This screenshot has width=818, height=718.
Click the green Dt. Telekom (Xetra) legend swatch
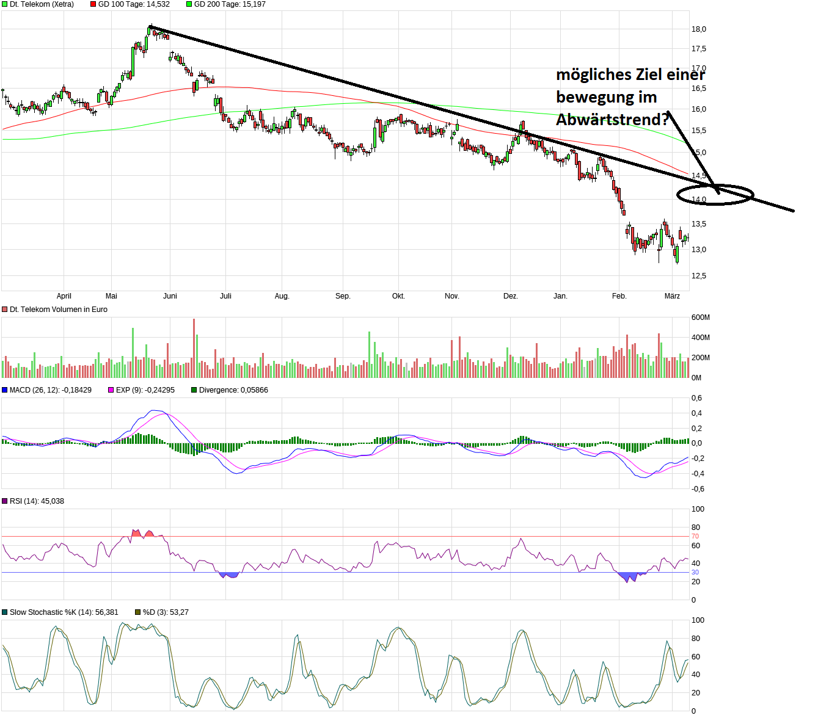tap(5, 4)
